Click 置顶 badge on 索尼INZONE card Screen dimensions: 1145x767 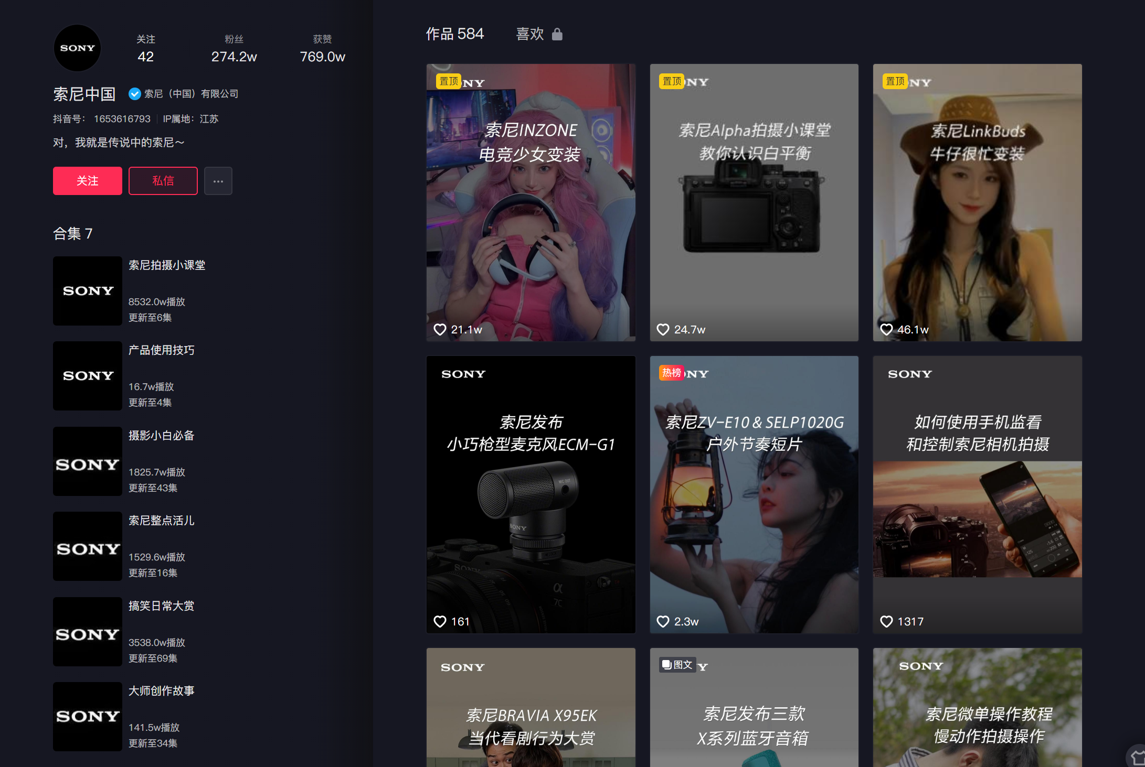(x=449, y=81)
